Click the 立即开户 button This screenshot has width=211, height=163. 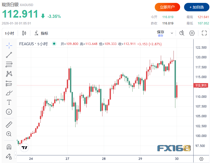pyautogui.click(x=167, y=7)
